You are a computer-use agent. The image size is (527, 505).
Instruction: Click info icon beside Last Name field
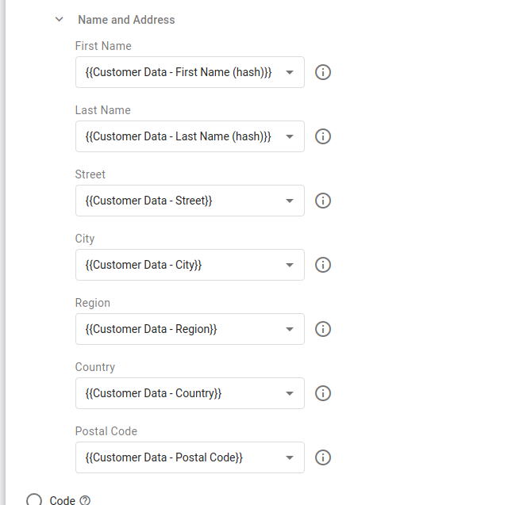(323, 136)
